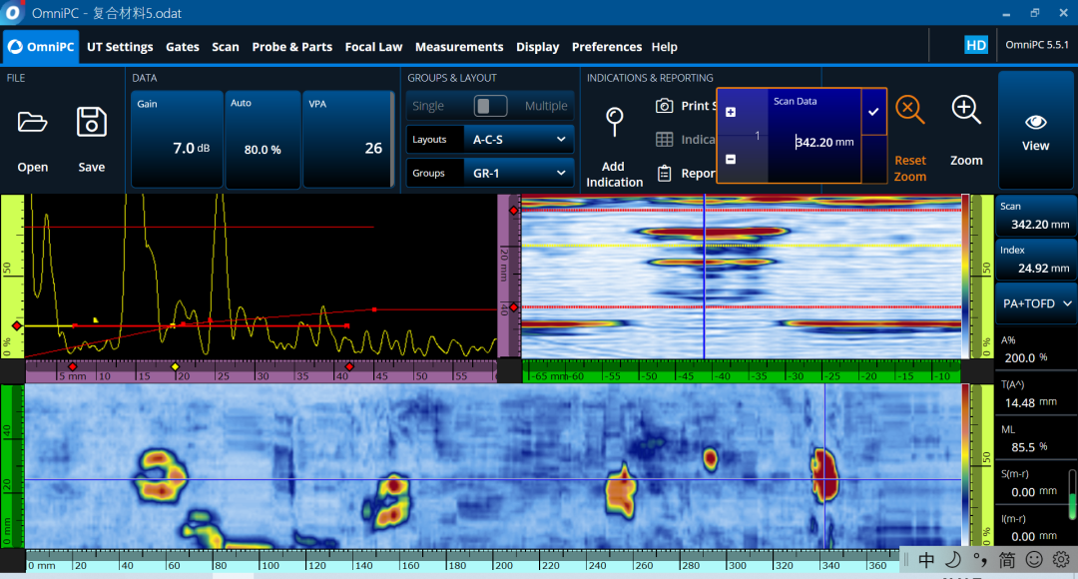1078x579 pixels.
Task: Click the Reset Zoom magnifier icon
Action: (909, 110)
